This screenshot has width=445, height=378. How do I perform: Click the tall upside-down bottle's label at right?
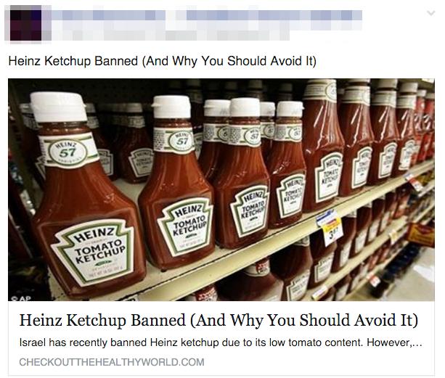pos(329,177)
